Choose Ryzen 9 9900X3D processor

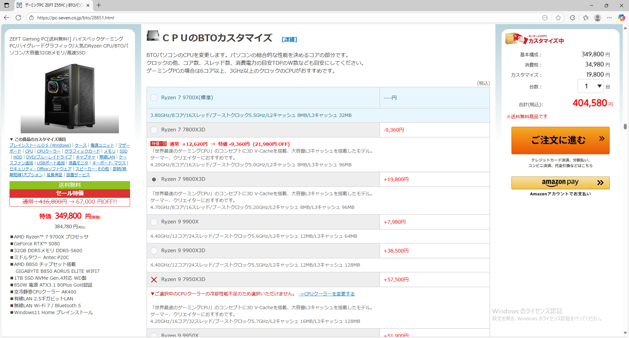click(x=154, y=251)
